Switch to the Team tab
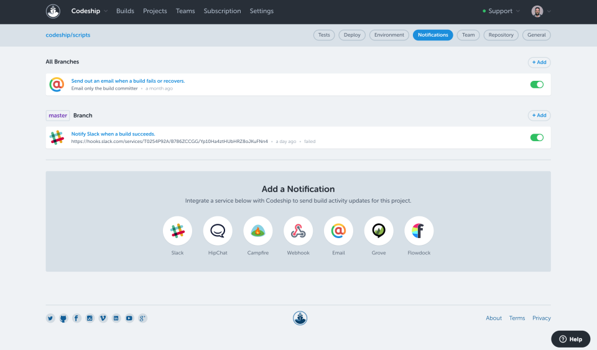The width and height of the screenshot is (597, 350). [x=468, y=35]
